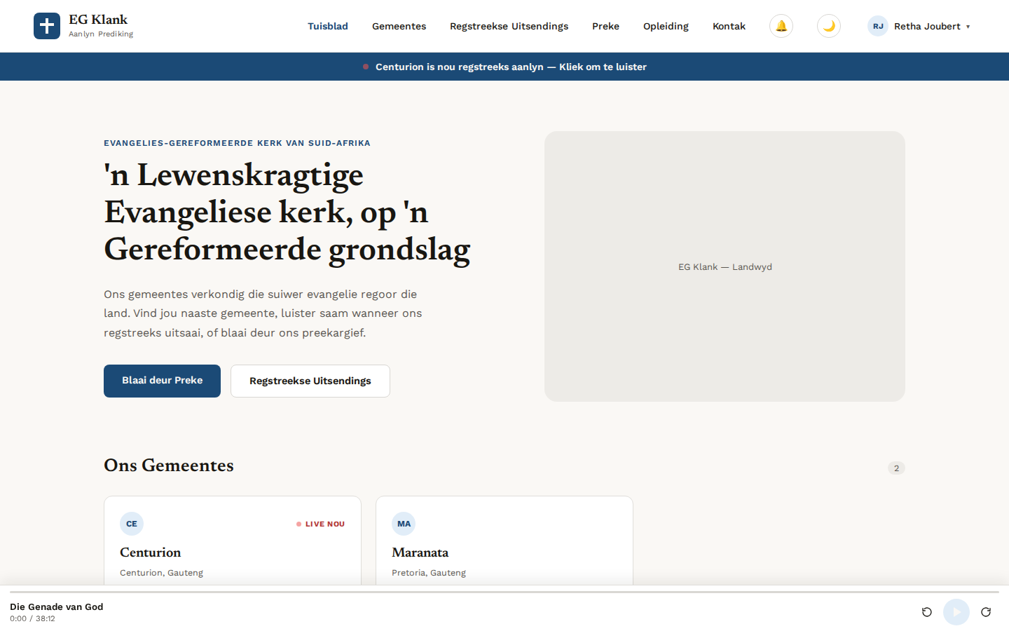This screenshot has height=631, width=1009.
Task: Seek on the audio progress bar
Action: click(x=504, y=592)
